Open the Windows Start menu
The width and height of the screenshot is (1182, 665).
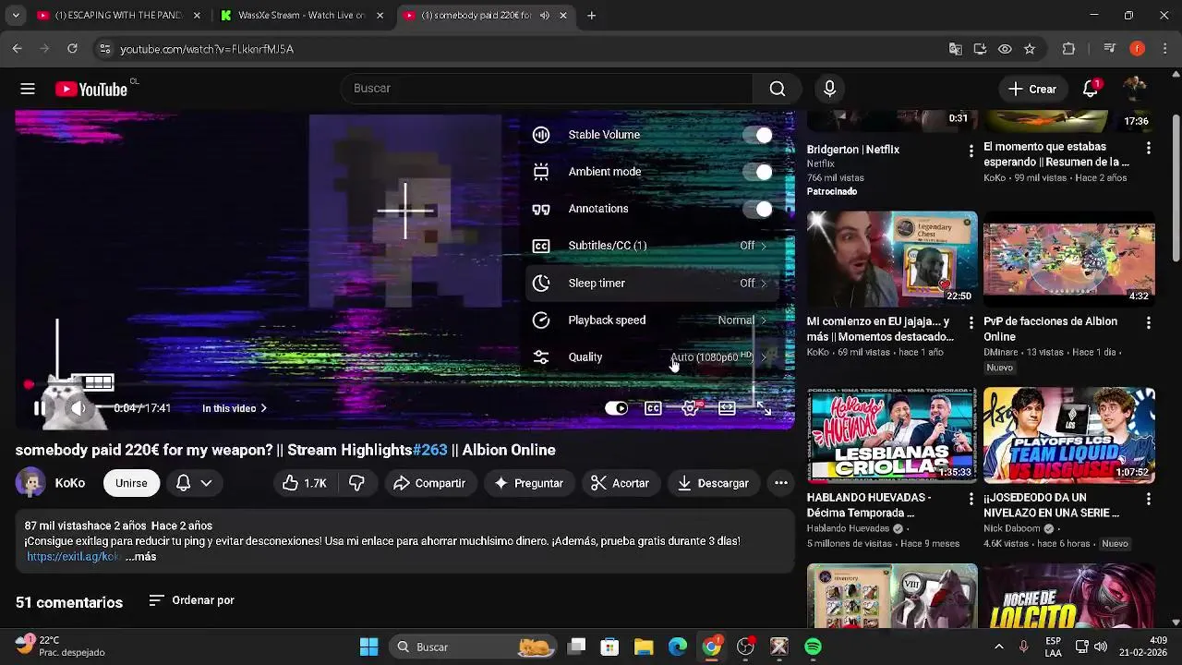[368, 647]
